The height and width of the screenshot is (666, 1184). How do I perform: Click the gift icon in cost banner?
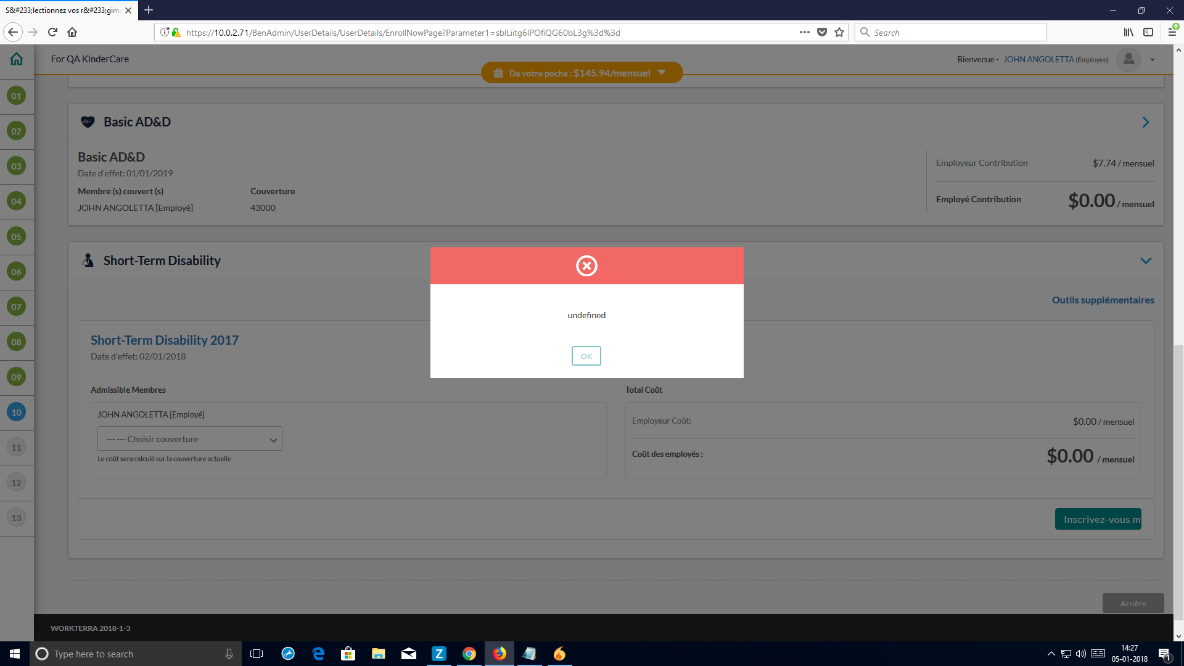pos(498,73)
